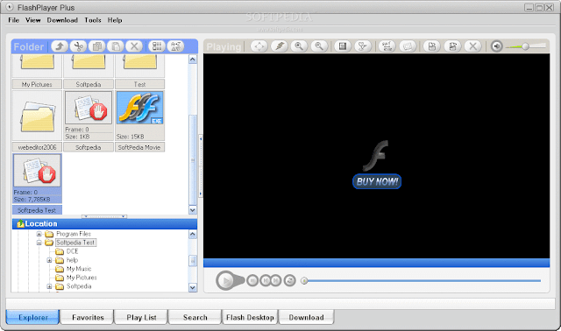Click the heart icon in Playing toolbar
Viewport: 561px width, 331px height.
[363, 46]
